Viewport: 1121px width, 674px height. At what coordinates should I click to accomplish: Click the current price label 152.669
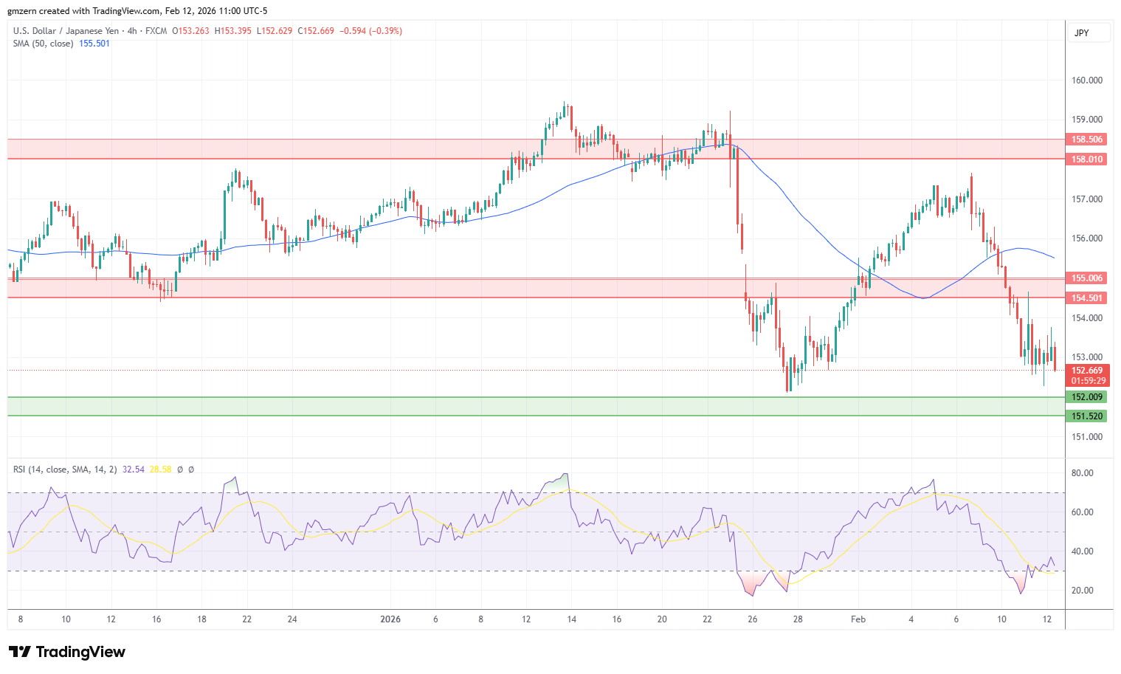(1088, 371)
